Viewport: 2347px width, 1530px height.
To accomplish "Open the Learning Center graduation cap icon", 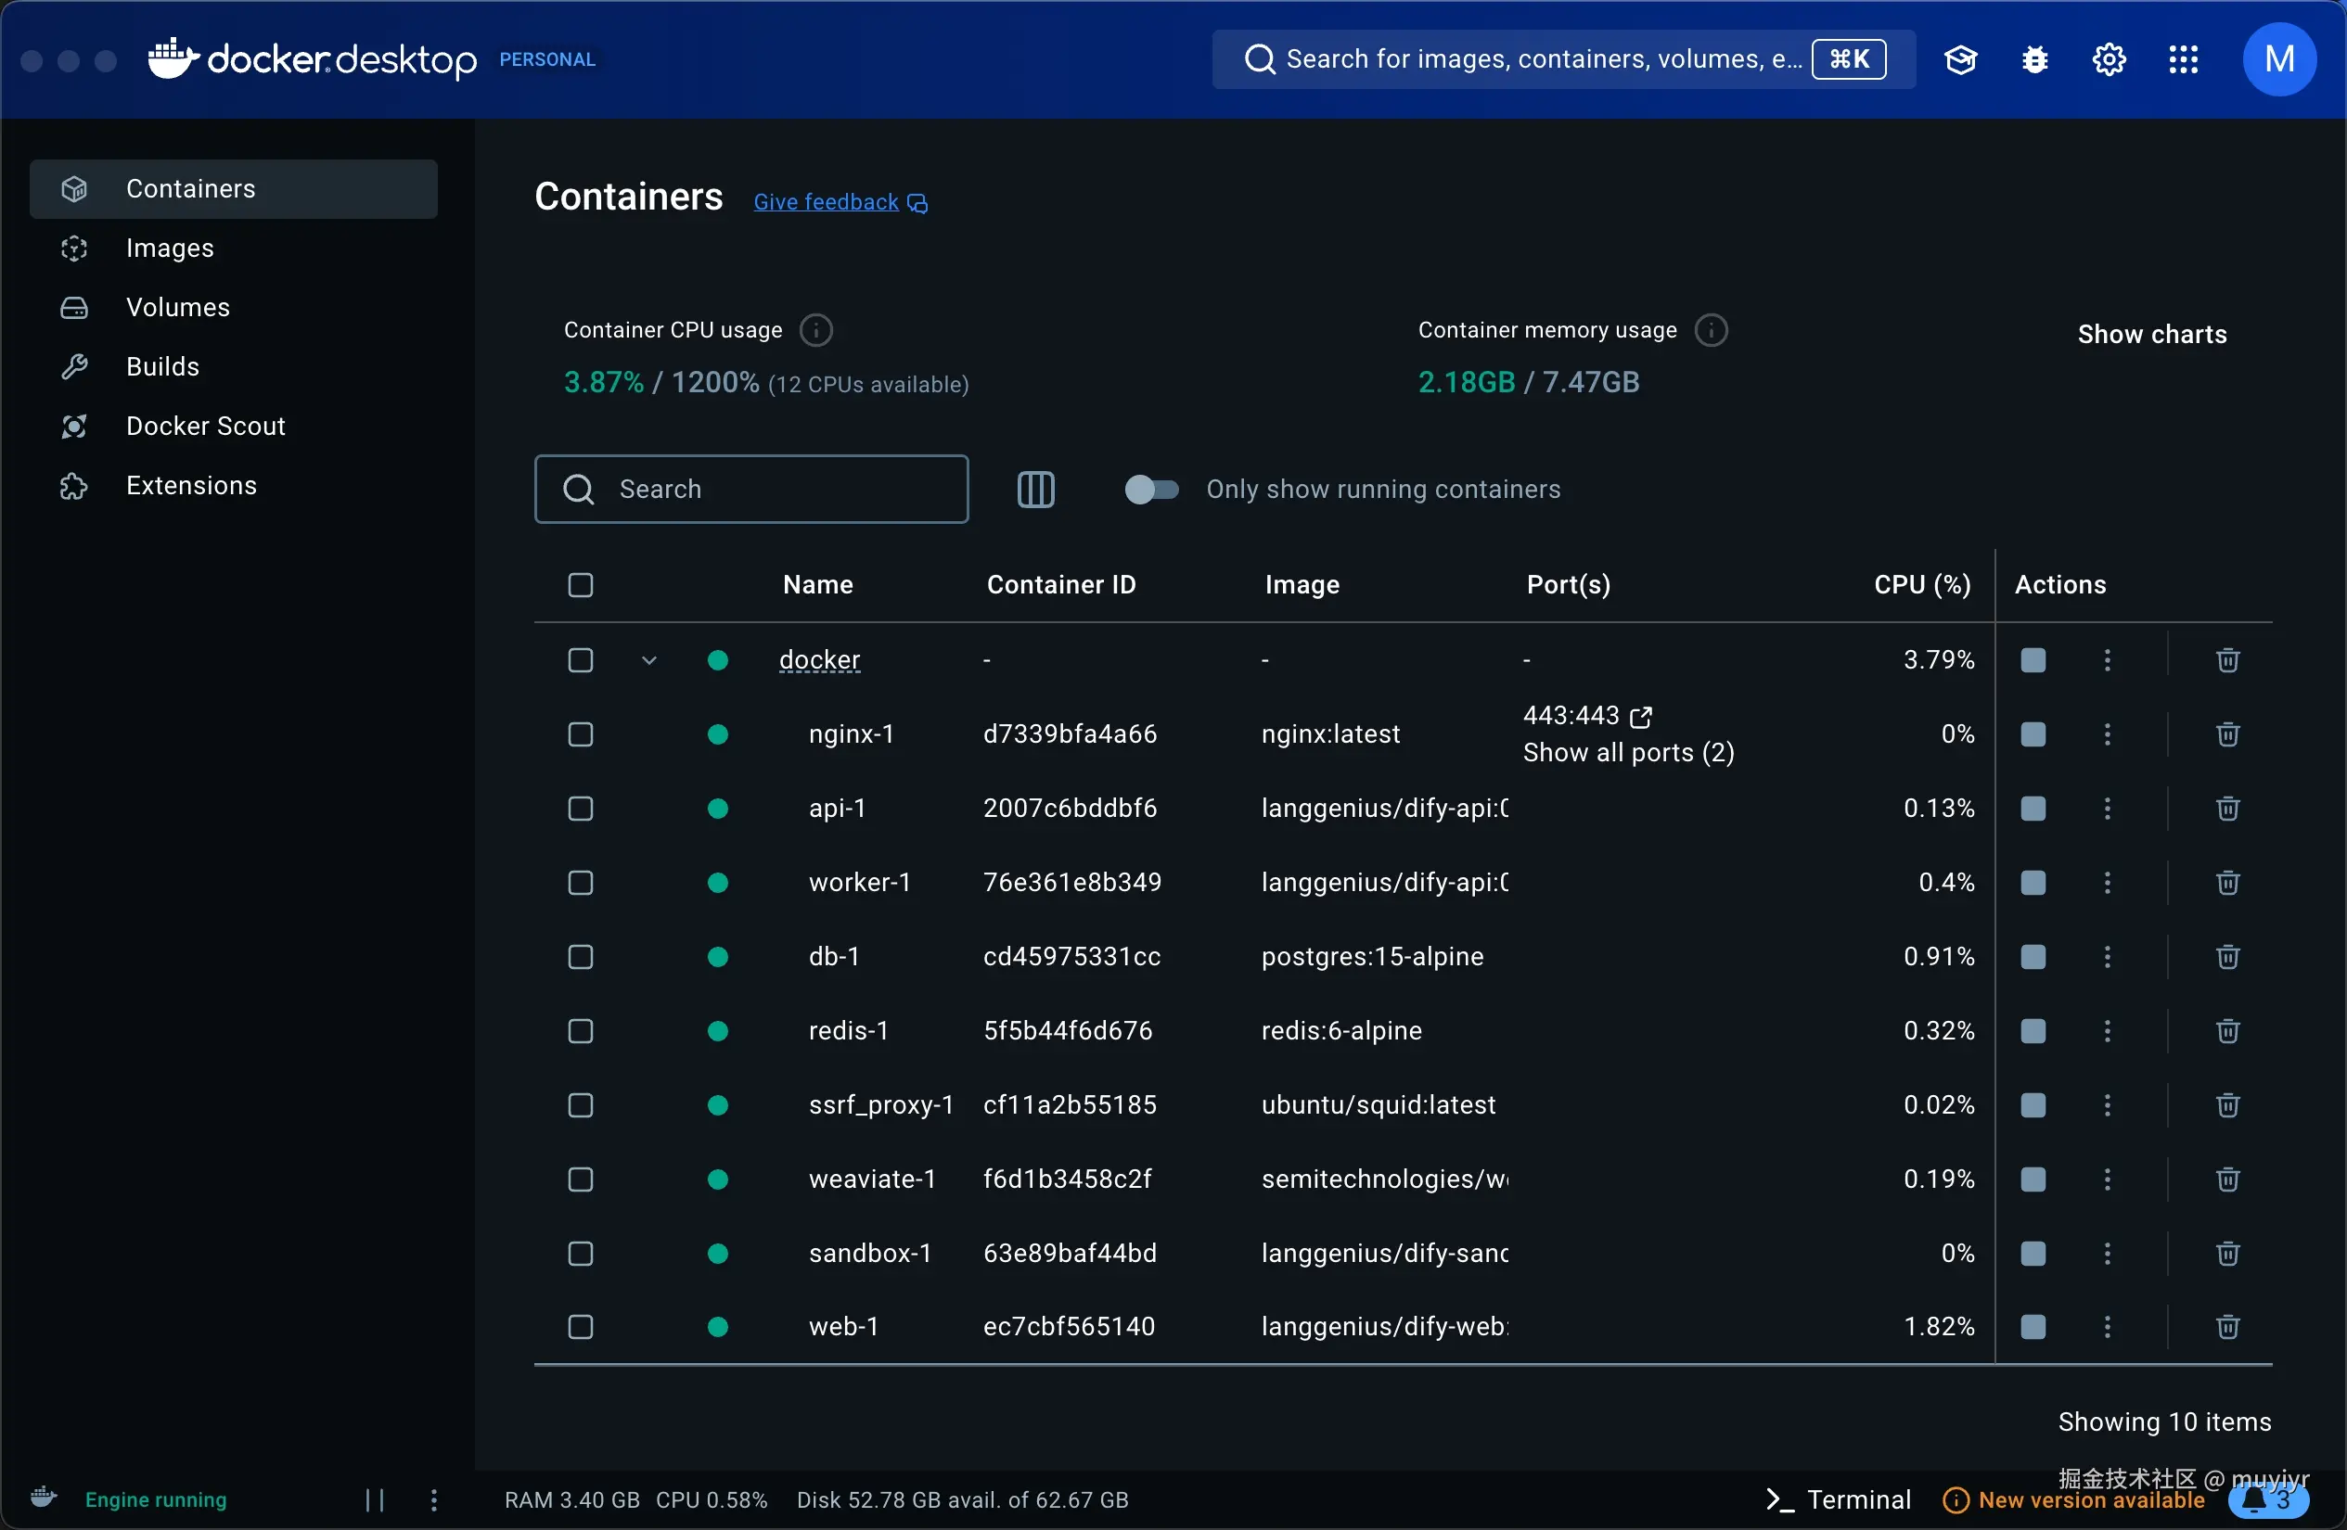I will (1960, 60).
